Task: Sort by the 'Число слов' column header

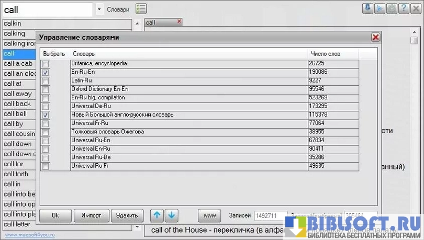Action: (x=325, y=54)
